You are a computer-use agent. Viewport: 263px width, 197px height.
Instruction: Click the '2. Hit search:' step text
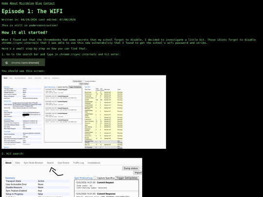point(13,154)
